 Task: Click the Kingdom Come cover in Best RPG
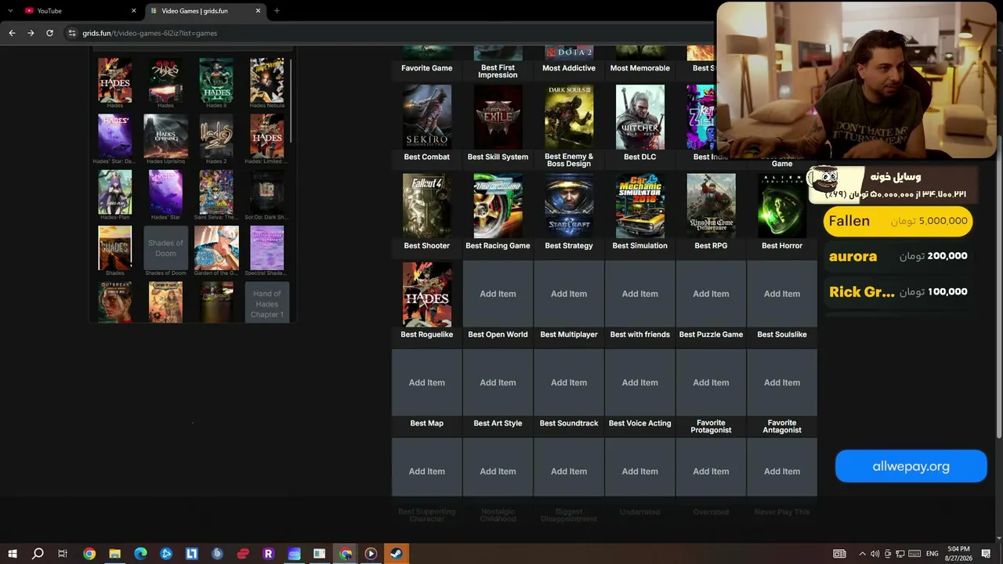click(x=711, y=205)
